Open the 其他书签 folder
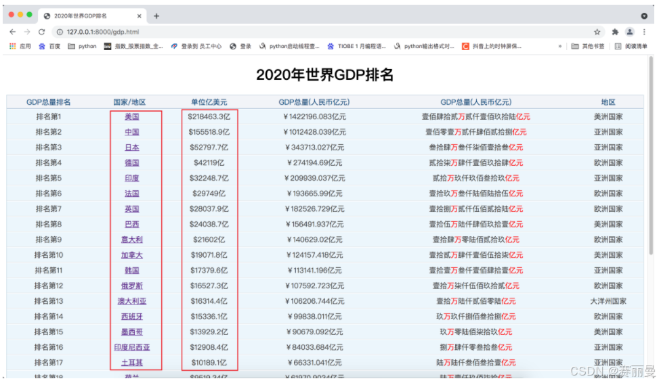The width and height of the screenshot is (659, 383). (x=588, y=46)
